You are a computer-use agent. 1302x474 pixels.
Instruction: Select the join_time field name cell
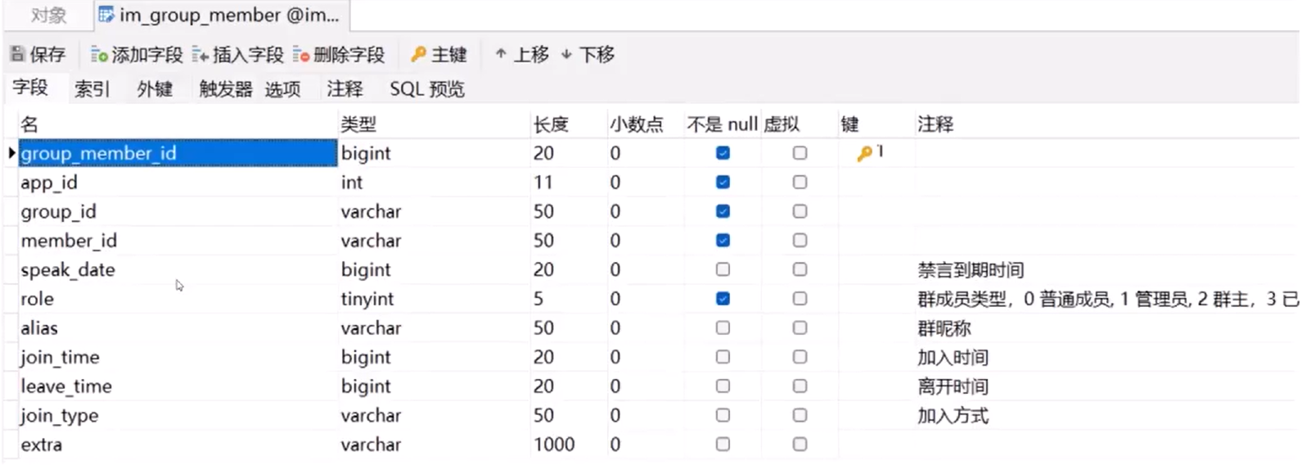tap(178, 357)
